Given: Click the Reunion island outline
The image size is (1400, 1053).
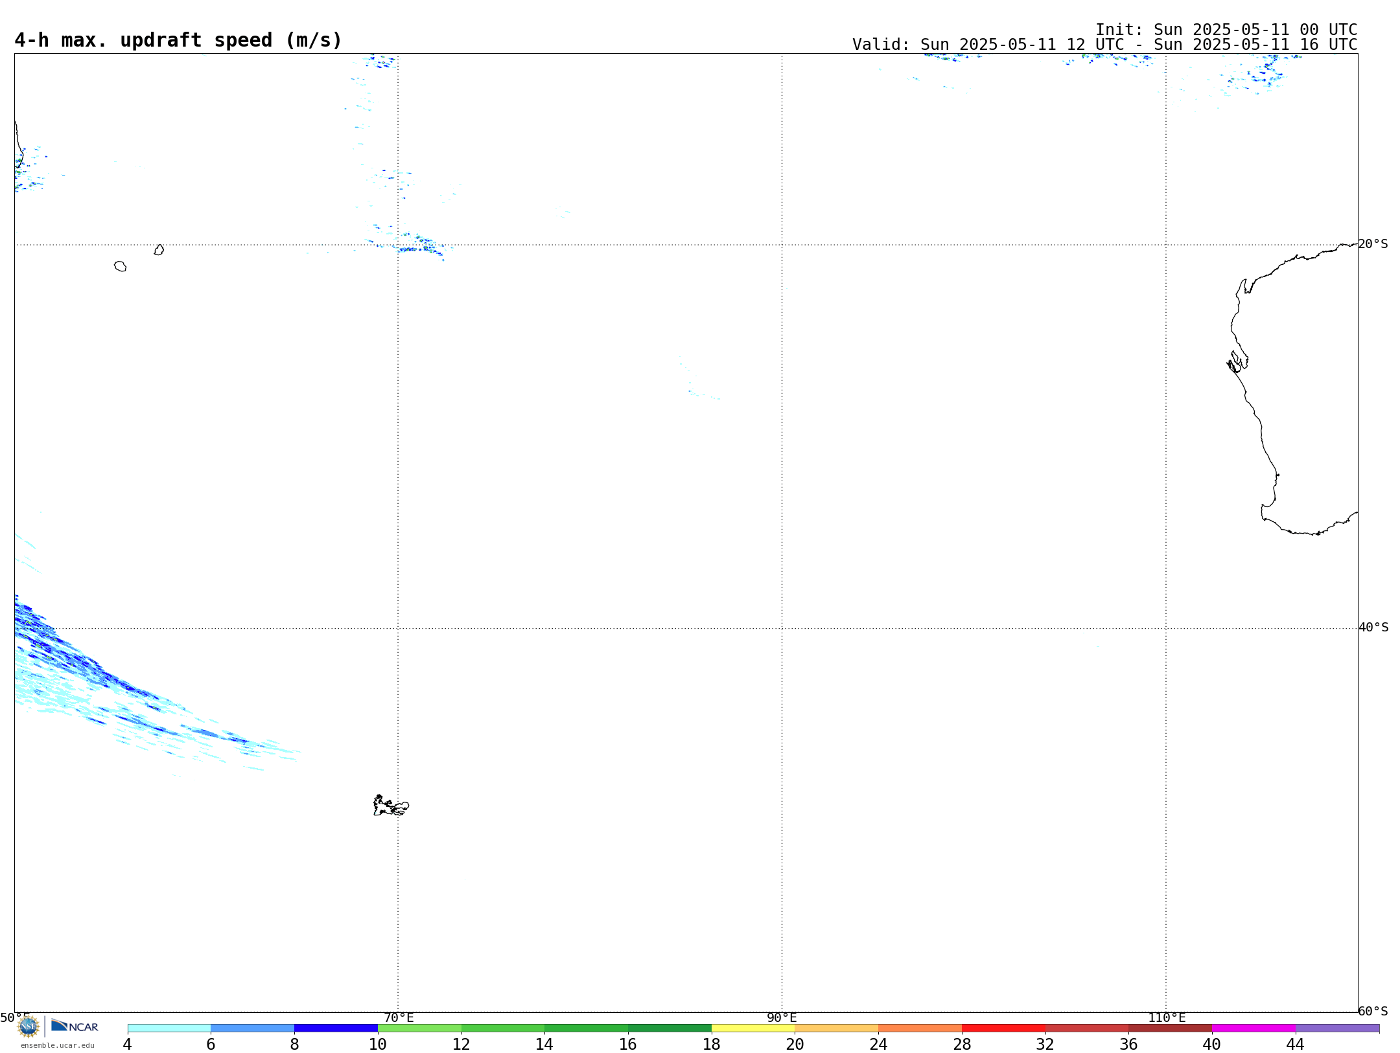Looking at the screenshot, I should coord(120,266).
